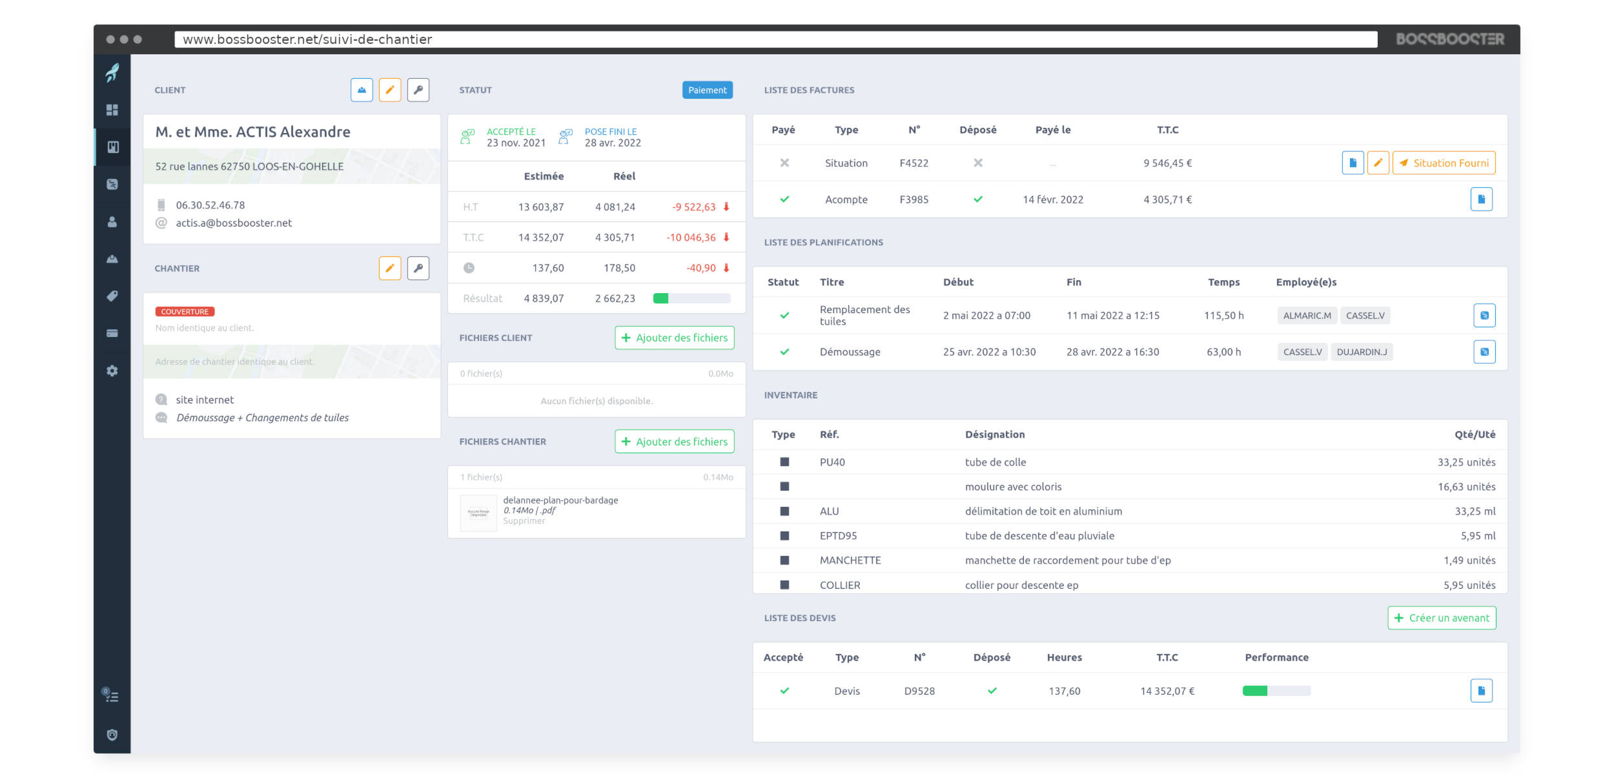Open the documents list icon in sidebar
Screen dimensions: 1614x778
(112, 184)
